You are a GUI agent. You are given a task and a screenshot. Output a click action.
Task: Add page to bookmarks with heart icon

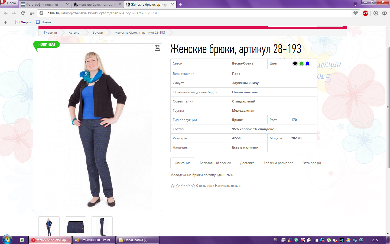tap(356, 13)
